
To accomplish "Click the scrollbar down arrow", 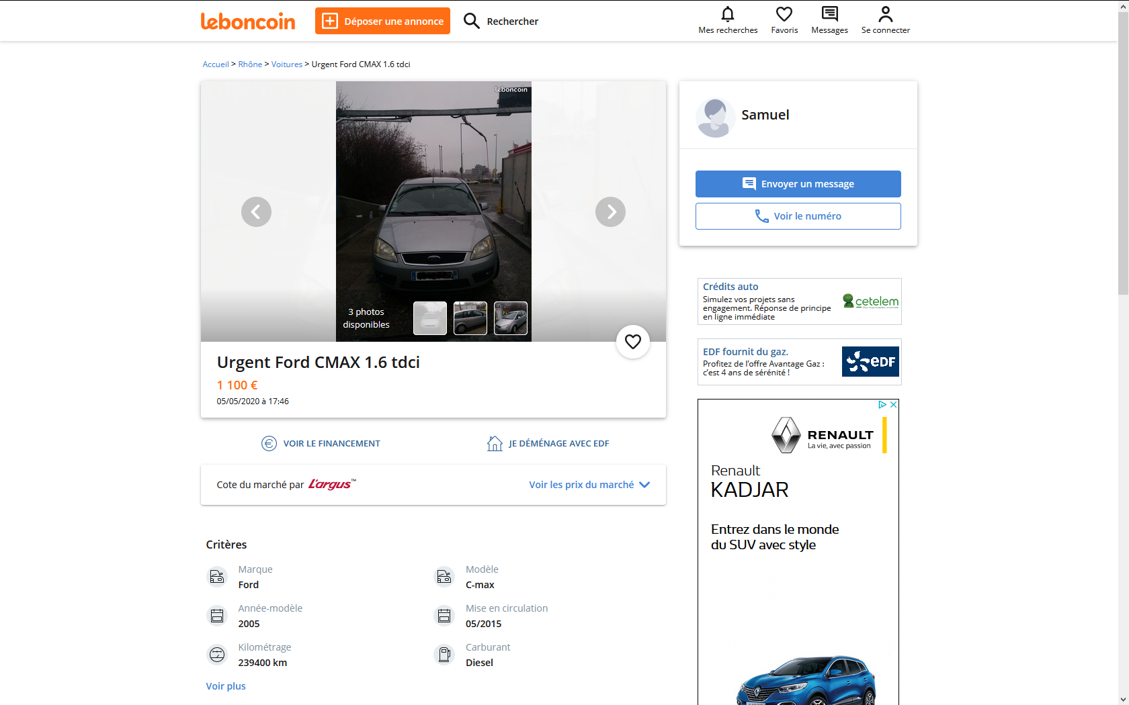I will pos(1123,699).
